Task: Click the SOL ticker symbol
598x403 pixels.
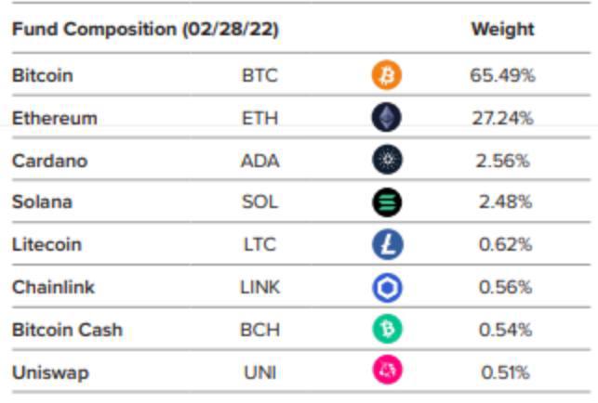Action: point(260,201)
